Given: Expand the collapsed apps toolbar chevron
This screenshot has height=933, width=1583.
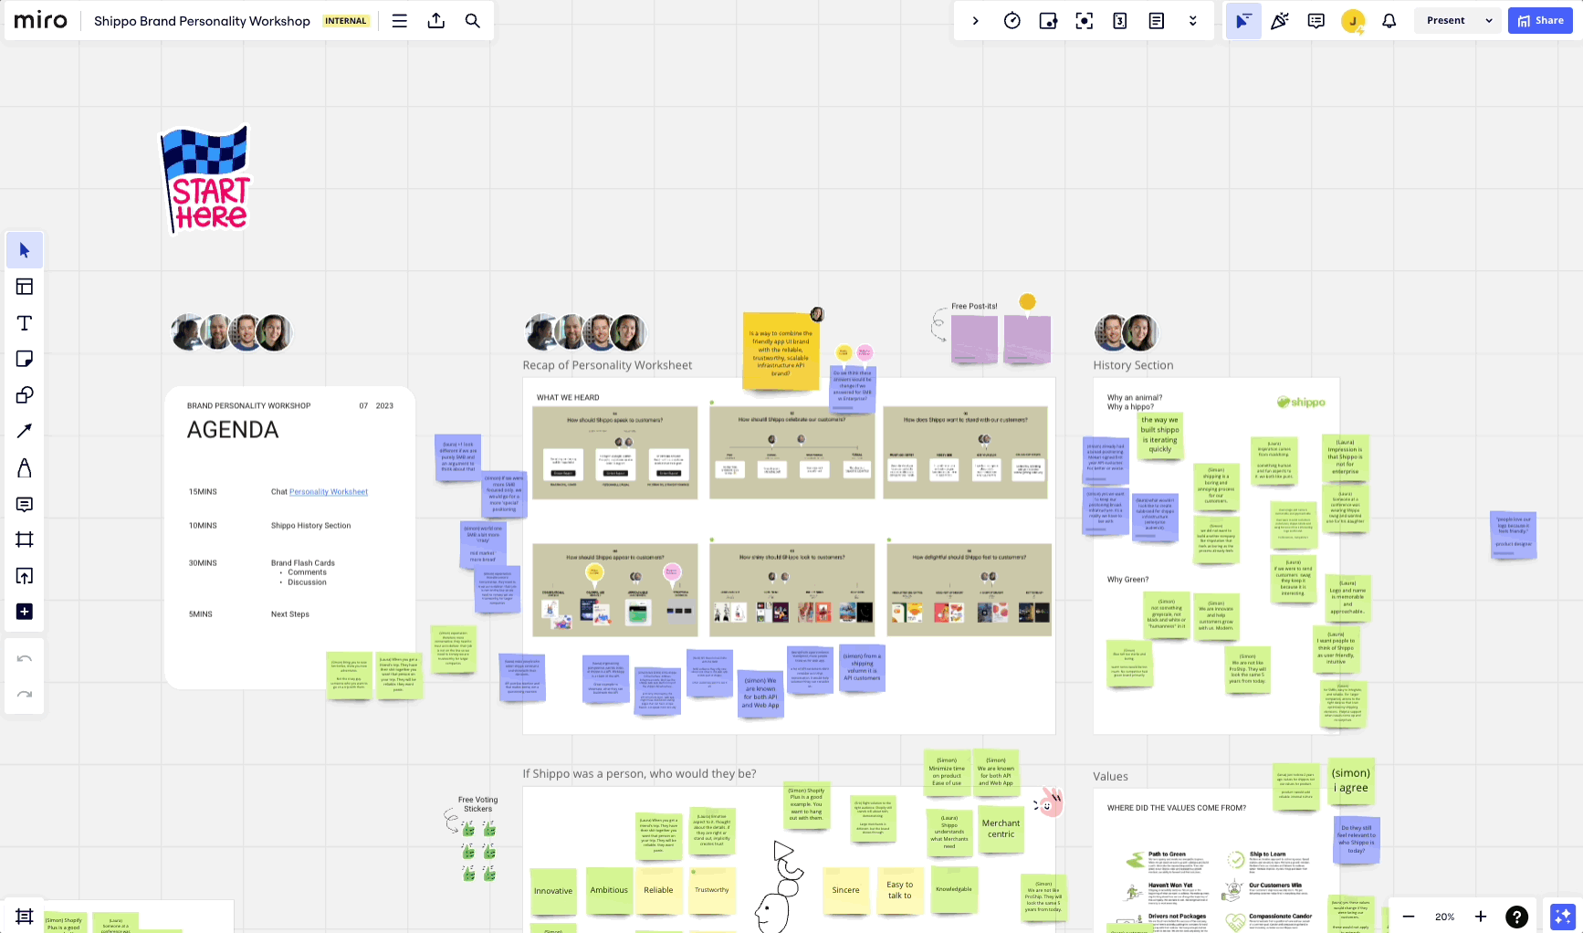Looking at the screenshot, I should 975,21.
